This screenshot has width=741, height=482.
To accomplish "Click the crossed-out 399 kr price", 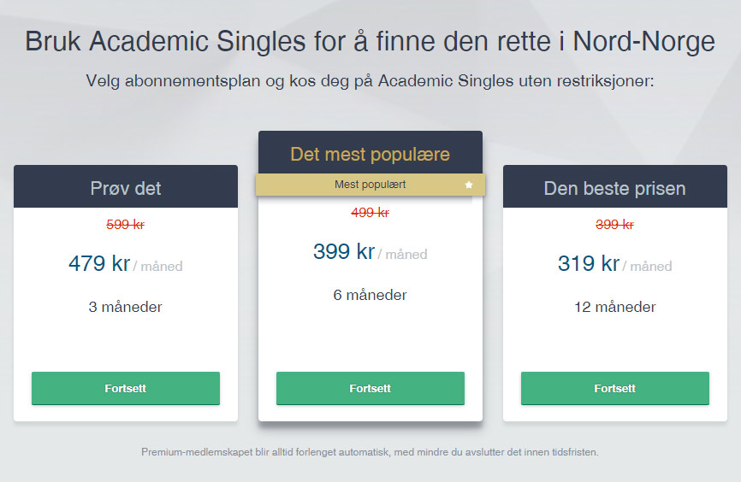I will [x=615, y=225].
